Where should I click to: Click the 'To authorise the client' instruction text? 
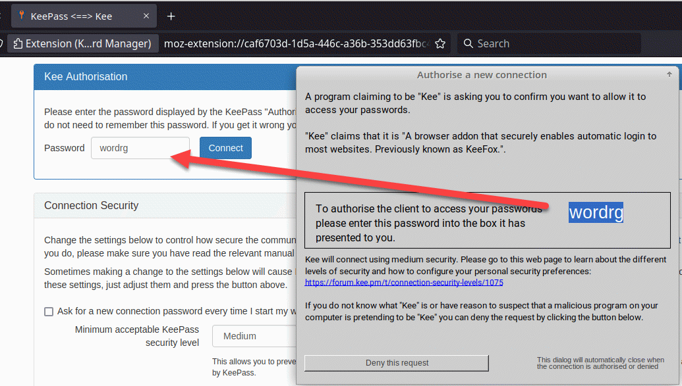[x=429, y=223]
